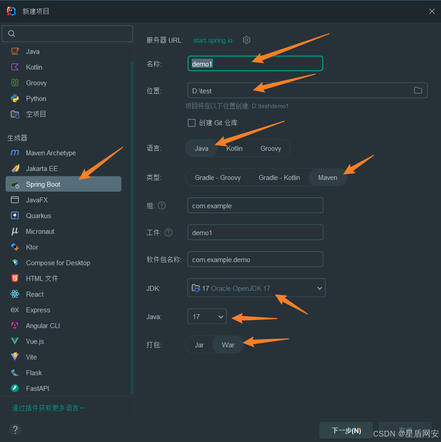Choose Maven build type
Image resolution: width=441 pixels, height=442 pixels.
(327, 178)
